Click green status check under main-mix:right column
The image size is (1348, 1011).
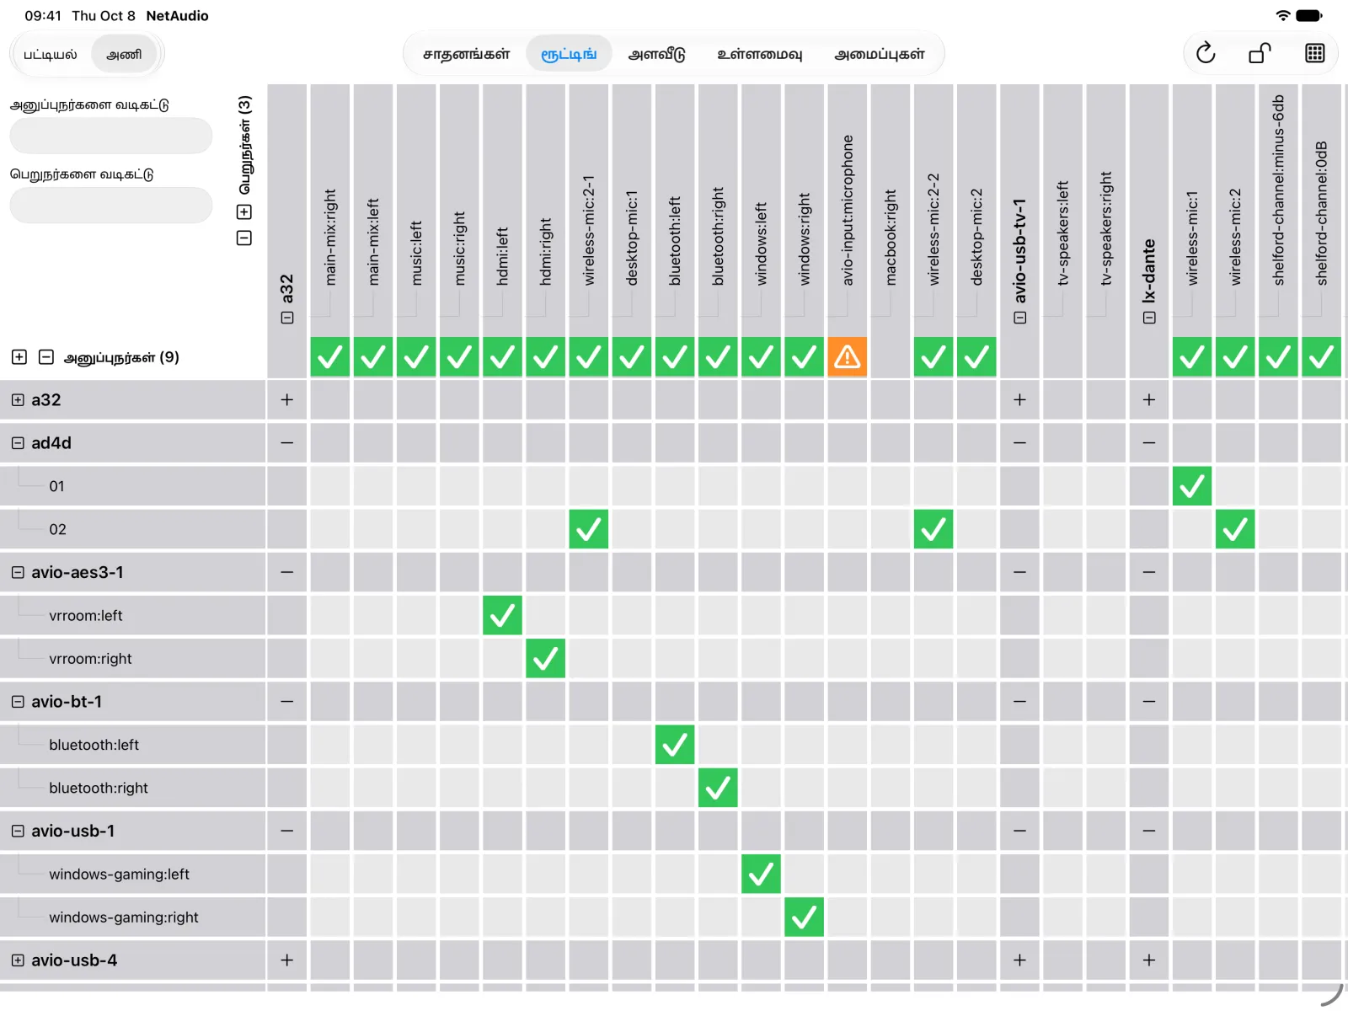coord(330,357)
